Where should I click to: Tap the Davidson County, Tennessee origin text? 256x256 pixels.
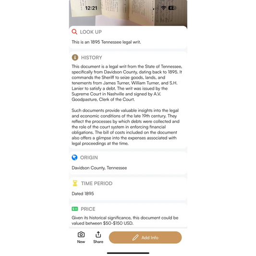[99, 168]
